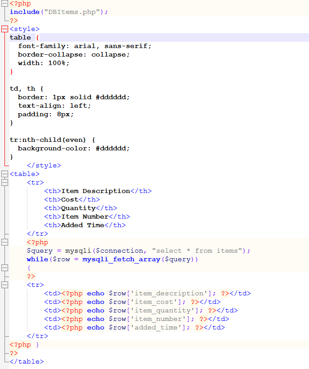This screenshot has width=309, height=369.
Task: Collapse the <table> fold marker
Action: [x=4, y=174]
